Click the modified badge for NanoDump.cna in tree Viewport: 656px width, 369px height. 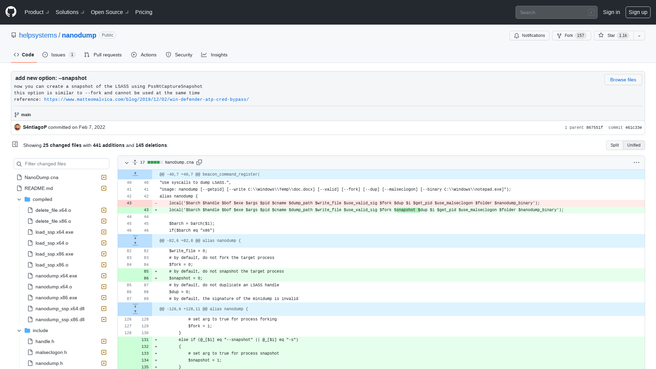[104, 177]
